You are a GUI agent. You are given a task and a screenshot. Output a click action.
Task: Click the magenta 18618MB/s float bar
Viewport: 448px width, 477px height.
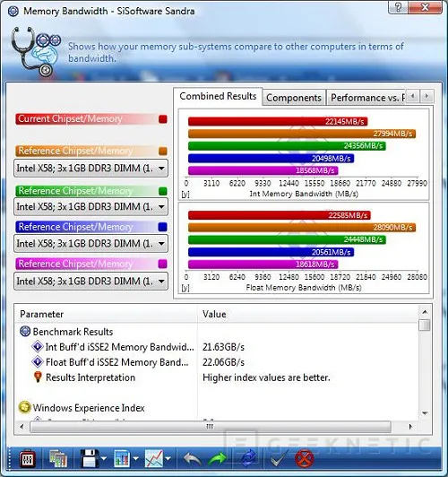point(263,264)
